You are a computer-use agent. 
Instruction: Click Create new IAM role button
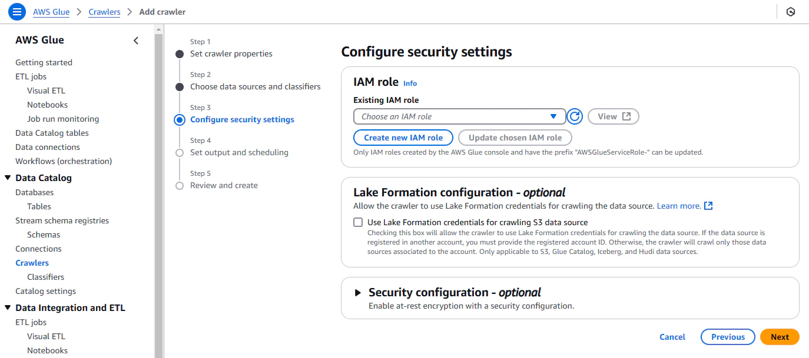tap(403, 138)
